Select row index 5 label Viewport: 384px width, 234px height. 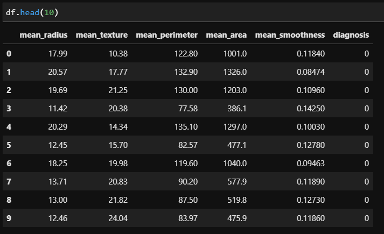pos(8,145)
